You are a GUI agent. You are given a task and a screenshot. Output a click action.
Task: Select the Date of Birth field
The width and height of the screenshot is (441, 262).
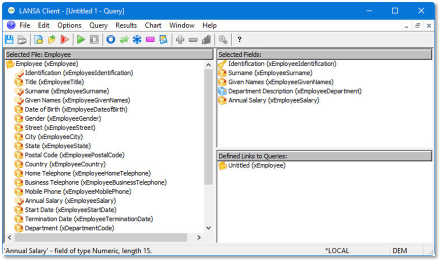76,109
